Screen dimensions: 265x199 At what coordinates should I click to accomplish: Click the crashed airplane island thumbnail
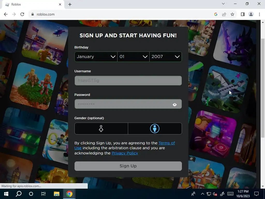pyautogui.click(x=225, y=89)
